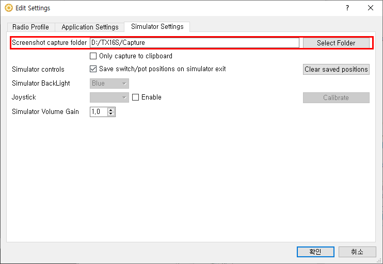Open the Simulator BackLight Blue dropdown
The image size is (383, 264).
[x=109, y=84]
